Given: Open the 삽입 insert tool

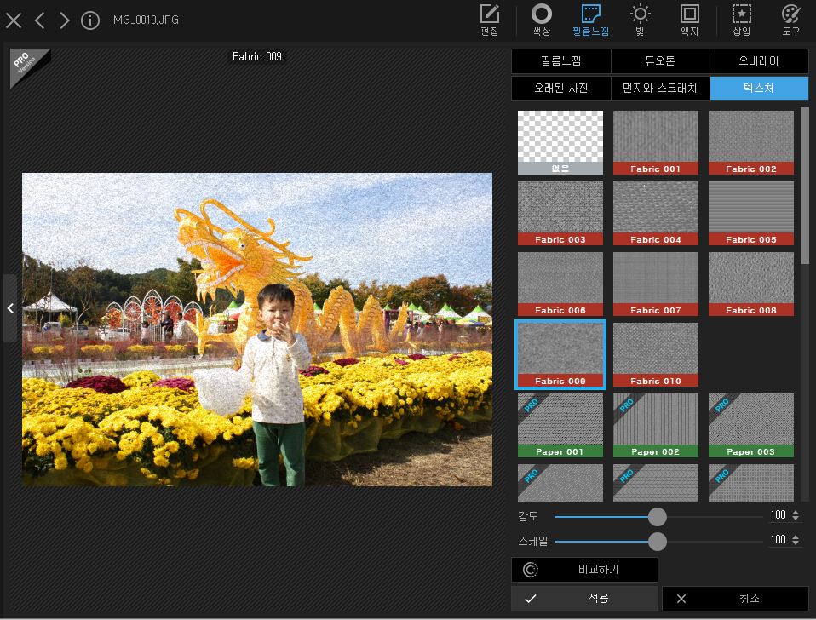Looking at the screenshot, I should (x=741, y=20).
